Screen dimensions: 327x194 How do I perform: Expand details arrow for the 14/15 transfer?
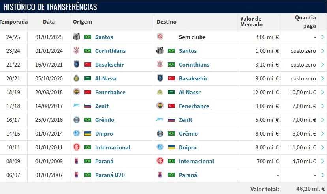click(x=323, y=134)
